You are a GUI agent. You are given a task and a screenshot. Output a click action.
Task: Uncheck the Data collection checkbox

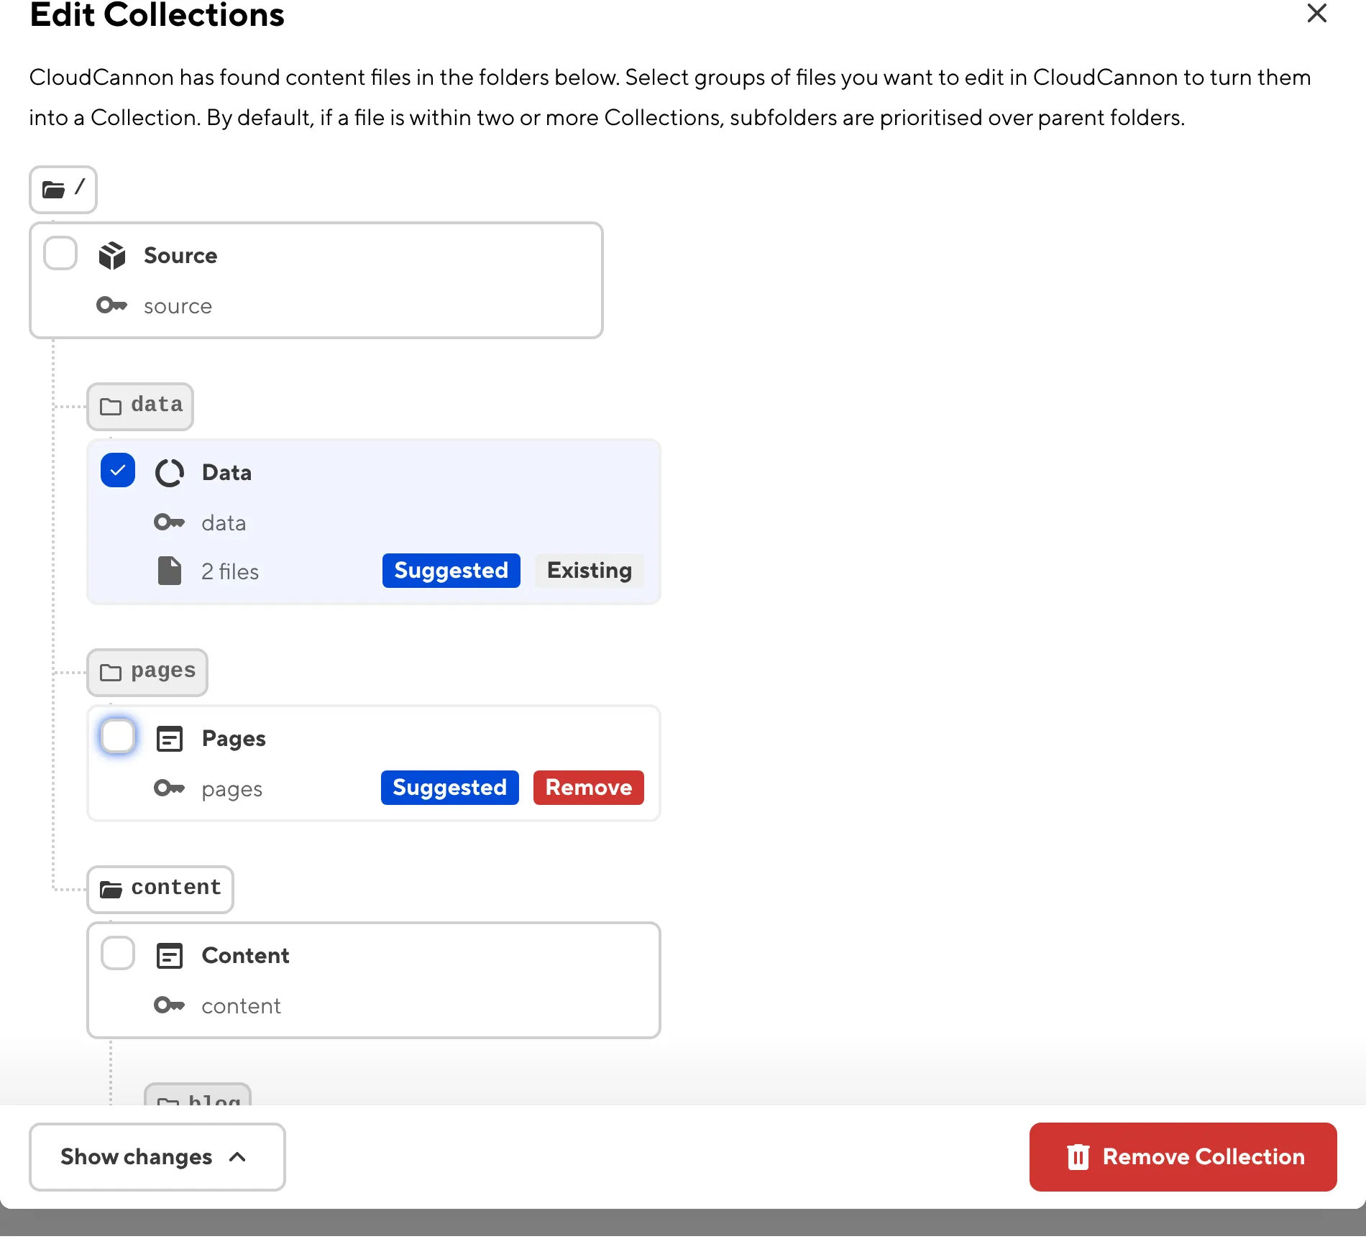[117, 470]
